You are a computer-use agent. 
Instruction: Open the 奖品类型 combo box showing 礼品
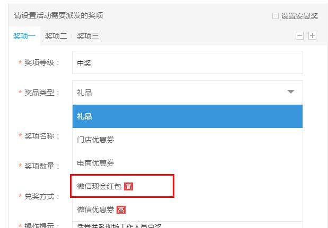(188, 93)
